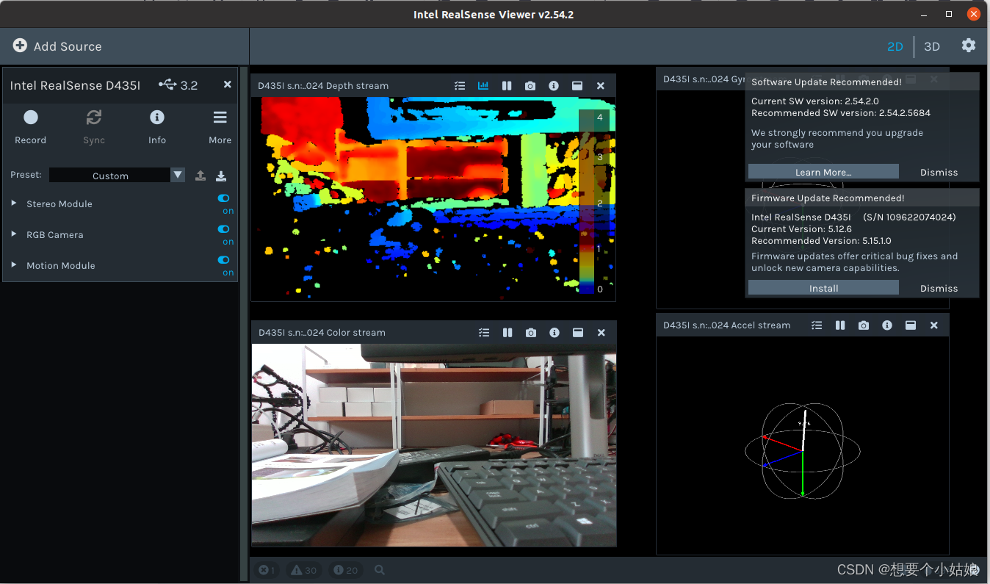Pause the Depth stream

(507, 86)
